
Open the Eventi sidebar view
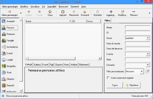(7, 53)
